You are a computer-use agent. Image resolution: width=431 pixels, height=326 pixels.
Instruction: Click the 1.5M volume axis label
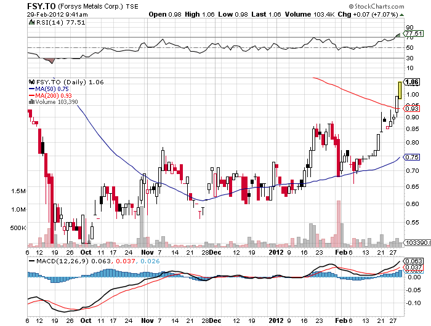pyautogui.click(x=18, y=191)
